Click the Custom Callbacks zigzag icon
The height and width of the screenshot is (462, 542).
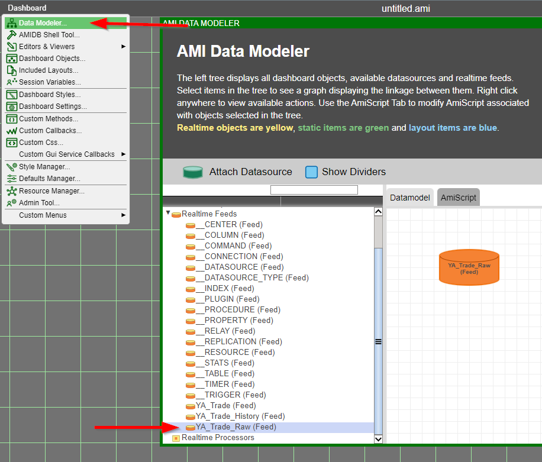click(12, 131)
